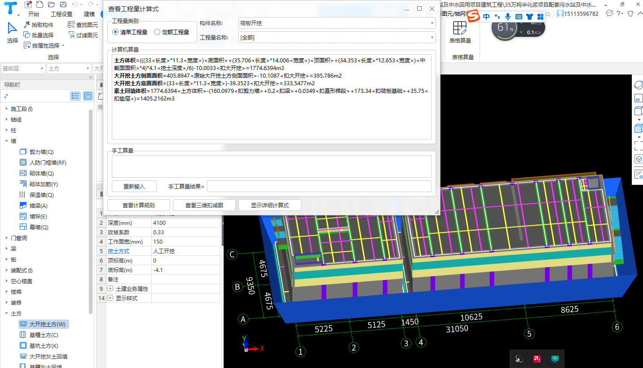Viewport: 643px width, 368px height.
Task: Click the upload icon with red dot
Action: pyautogui.click(x=28, y=4)
